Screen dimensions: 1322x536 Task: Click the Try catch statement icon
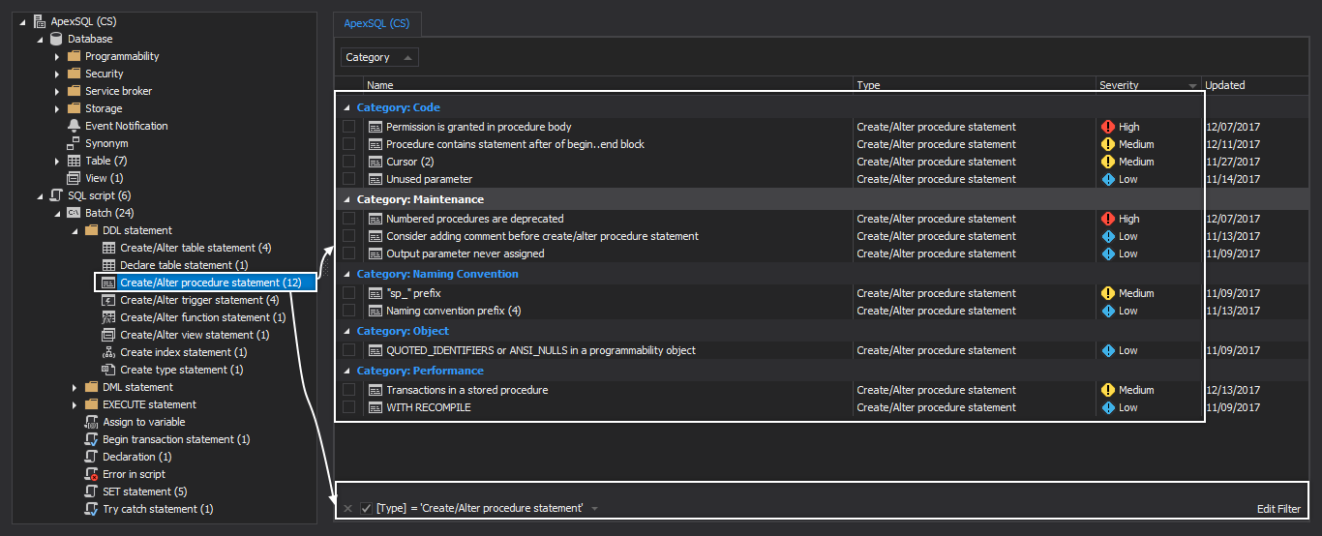pos(92,509)
